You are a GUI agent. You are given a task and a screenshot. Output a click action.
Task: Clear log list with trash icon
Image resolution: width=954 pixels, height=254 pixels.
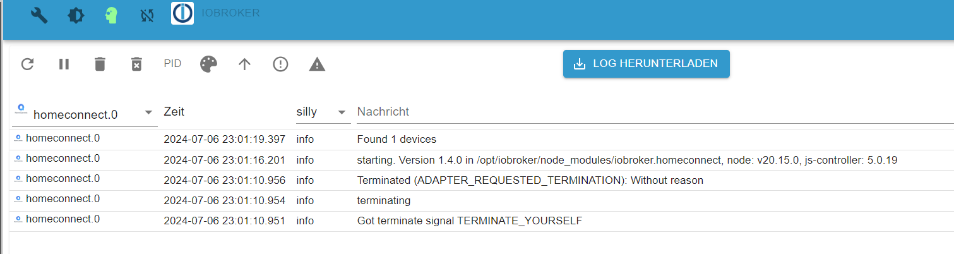[x=100, y=64]
